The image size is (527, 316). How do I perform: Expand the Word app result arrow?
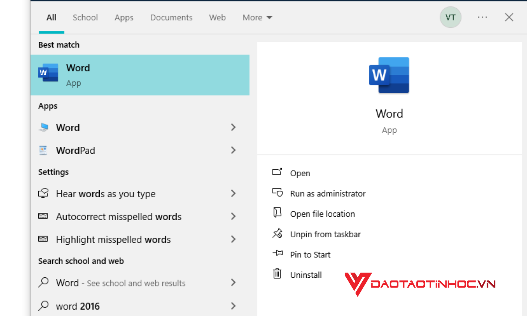click(x=233, y=127)
